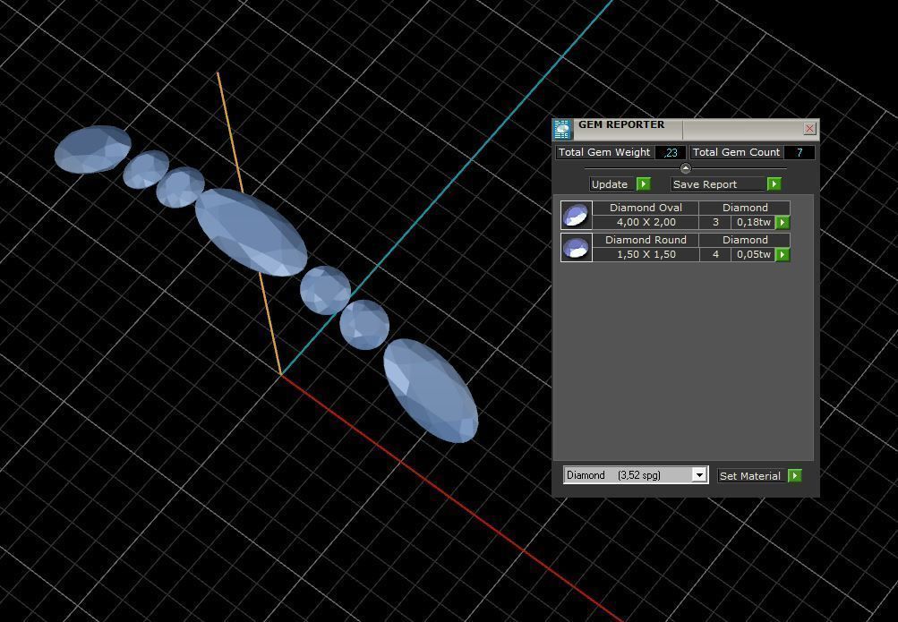Collapse the panel with the round arrow handle
Screen dimensions: 898x622
[x=686, y=168]
